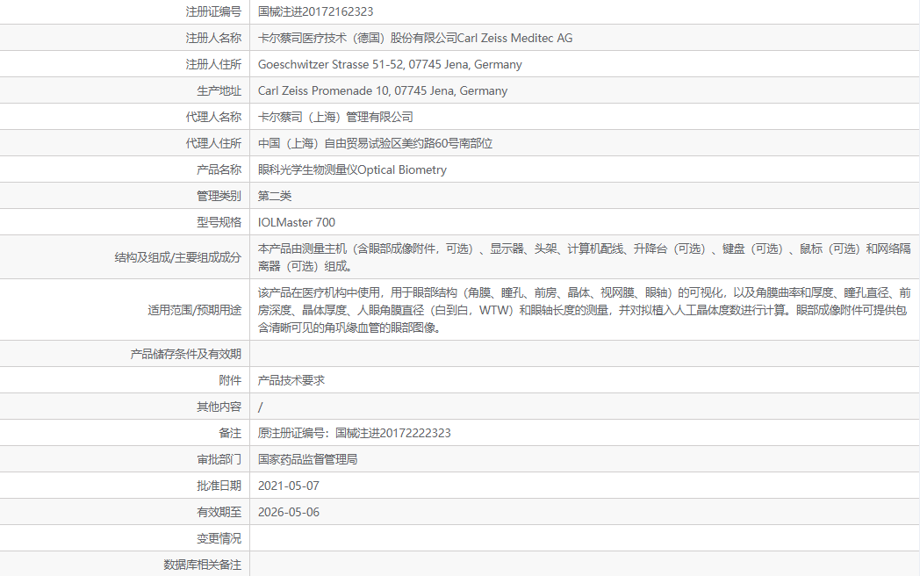Click the 产品储存条件及有效期 label
Screen dimensions: 920x576
click(185, 354)
